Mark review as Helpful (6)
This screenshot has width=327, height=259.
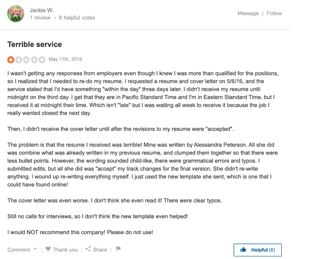click(x=257, y=250)
